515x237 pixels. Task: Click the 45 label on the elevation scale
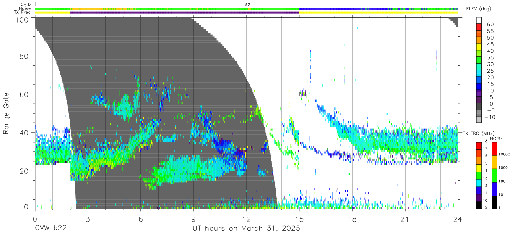(490, 44)
